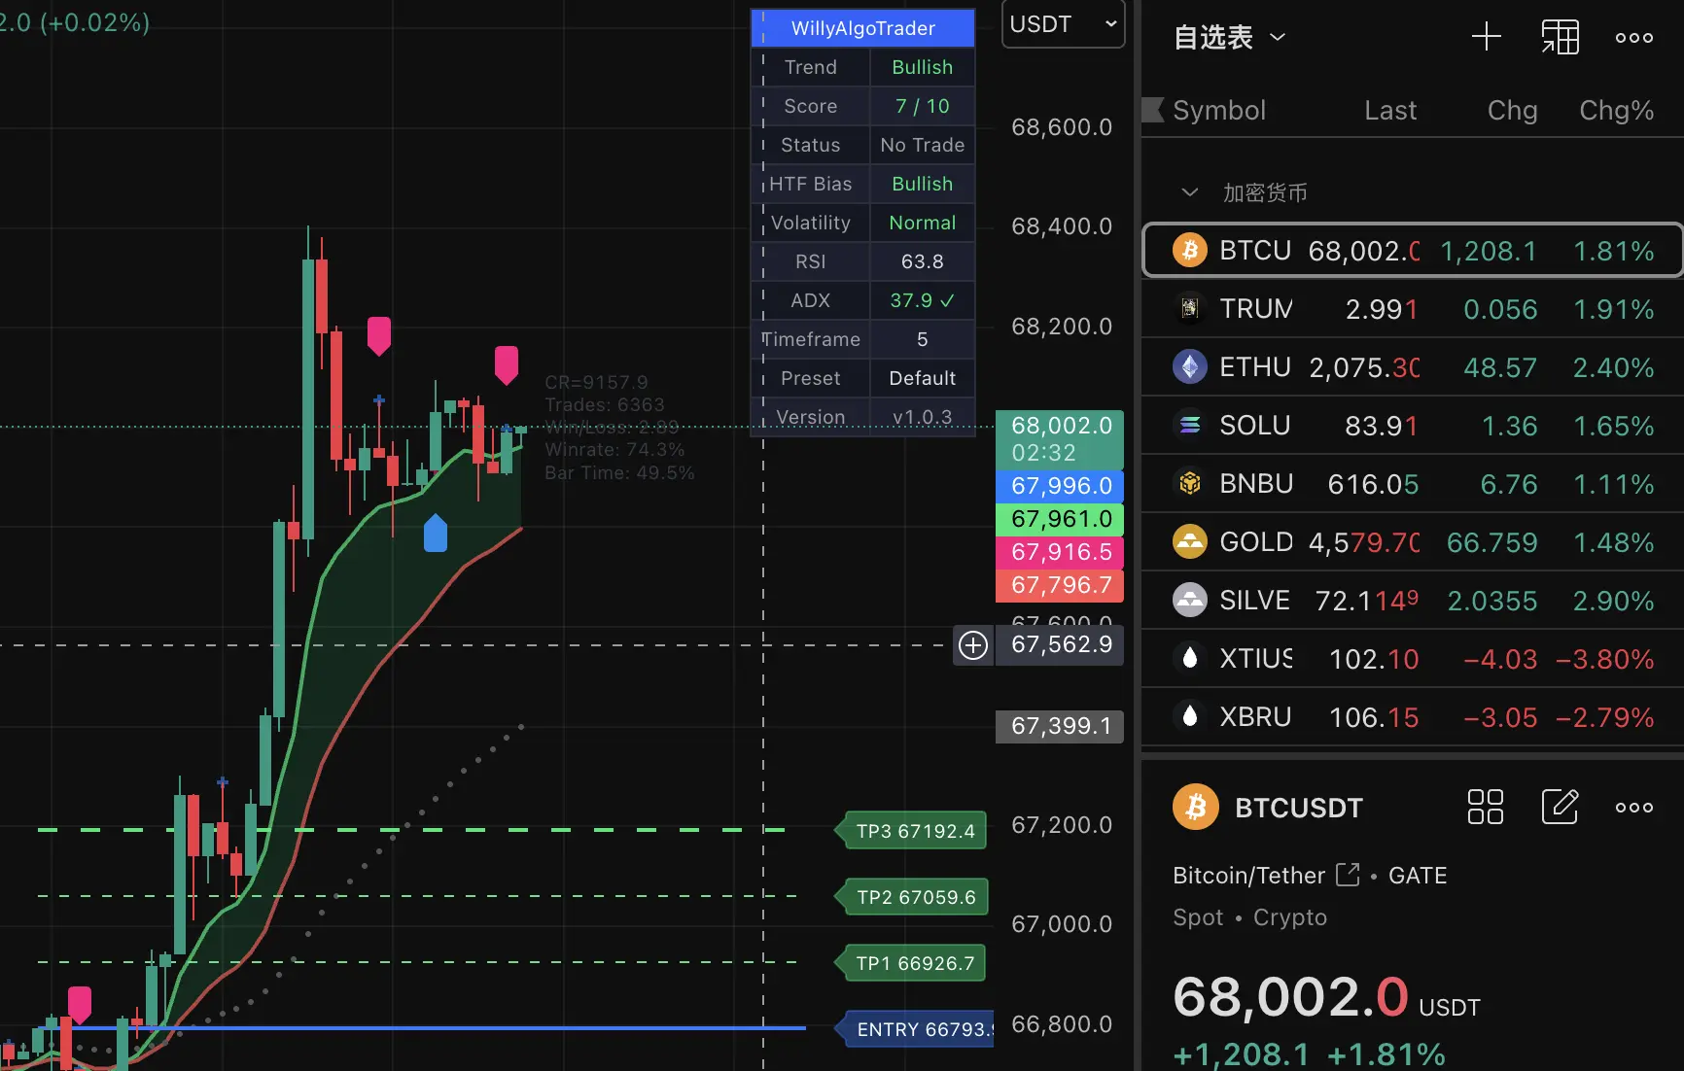Click the flag icon beside Symbol header
This screenshot has height=1071, width=1684.
tap(1153, 110)
